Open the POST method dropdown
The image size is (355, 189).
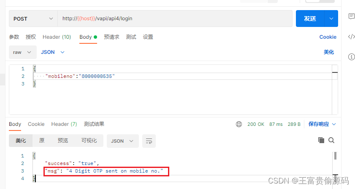coord(33,19)
